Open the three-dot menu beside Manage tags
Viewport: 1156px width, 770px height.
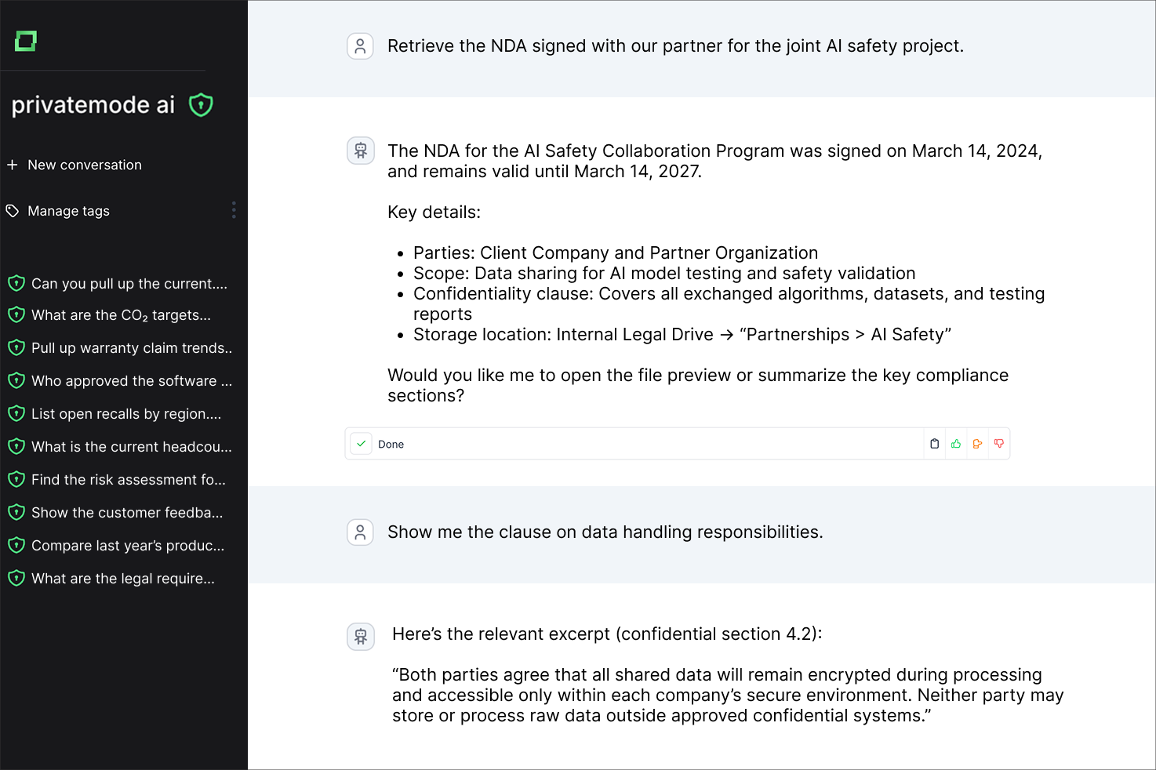234,210
